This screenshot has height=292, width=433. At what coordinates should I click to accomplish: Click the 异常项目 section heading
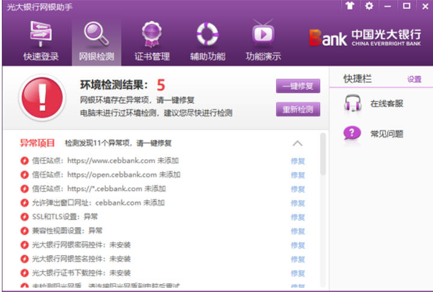[37, 143]
